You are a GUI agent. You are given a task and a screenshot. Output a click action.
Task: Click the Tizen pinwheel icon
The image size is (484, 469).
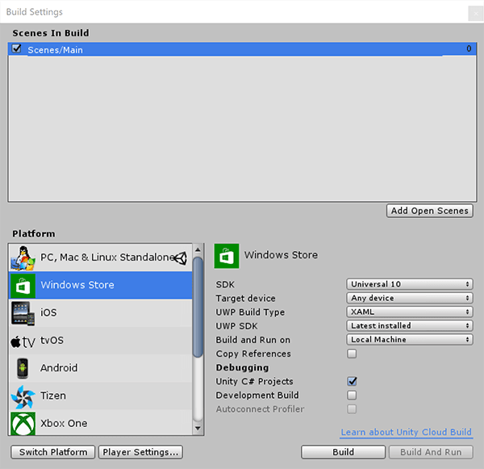tap(23, 396)
